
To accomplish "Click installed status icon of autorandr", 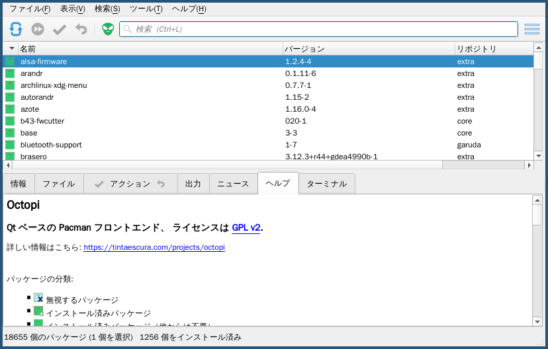I will (x=10, y=97).
